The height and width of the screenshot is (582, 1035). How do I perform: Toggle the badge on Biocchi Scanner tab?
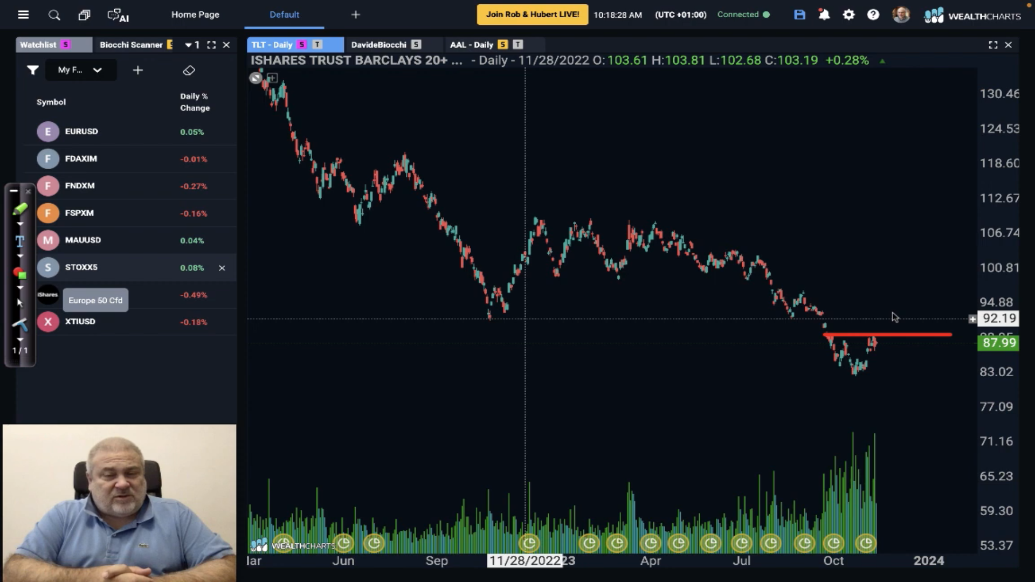pyautogui.click(x=170, y=45)
